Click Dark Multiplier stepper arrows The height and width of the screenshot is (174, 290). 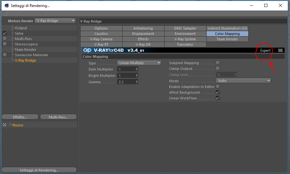(x=137, y=69)
